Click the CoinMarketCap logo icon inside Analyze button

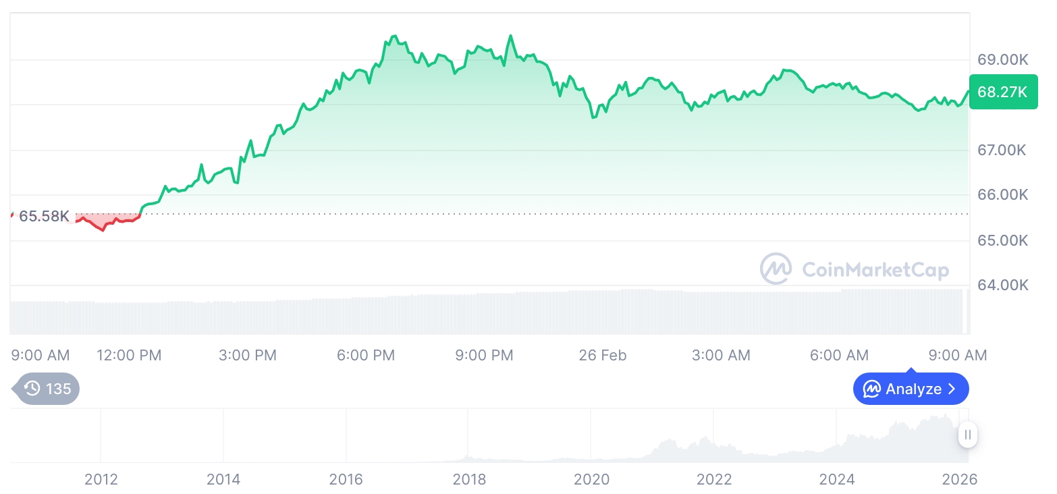coord(872,389)
